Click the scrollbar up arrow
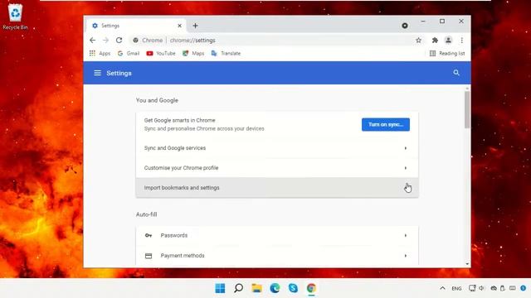Viewport: 531px width, 298px height. click(467, 89)
